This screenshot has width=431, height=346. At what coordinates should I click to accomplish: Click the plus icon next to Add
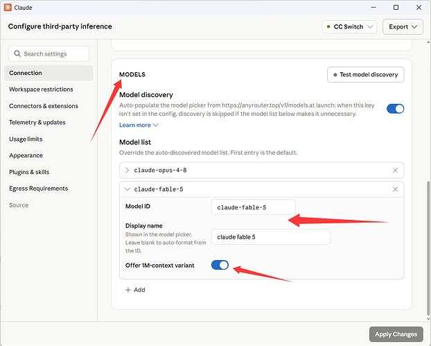click(127, 290)
